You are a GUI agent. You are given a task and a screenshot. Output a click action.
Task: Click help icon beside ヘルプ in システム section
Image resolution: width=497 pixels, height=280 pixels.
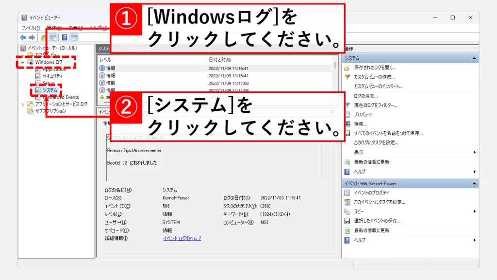pos(347,172)
